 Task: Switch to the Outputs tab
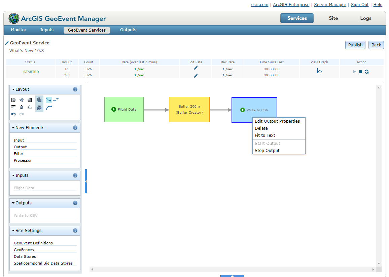pos(128,30)
